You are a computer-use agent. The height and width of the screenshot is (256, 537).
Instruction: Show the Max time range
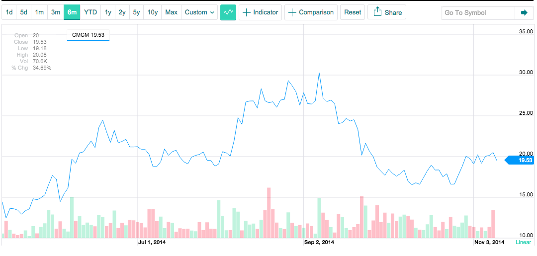pos(171,12)
